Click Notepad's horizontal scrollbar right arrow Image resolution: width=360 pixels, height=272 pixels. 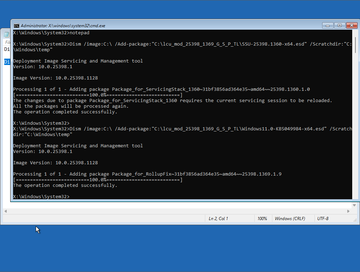point(348,211)
